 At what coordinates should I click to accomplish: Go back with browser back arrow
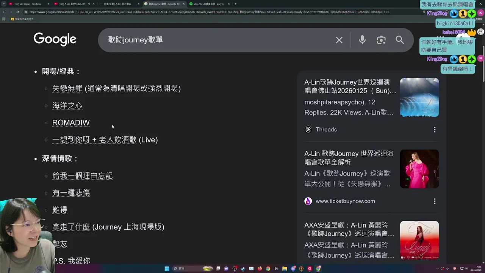[4, 12]
